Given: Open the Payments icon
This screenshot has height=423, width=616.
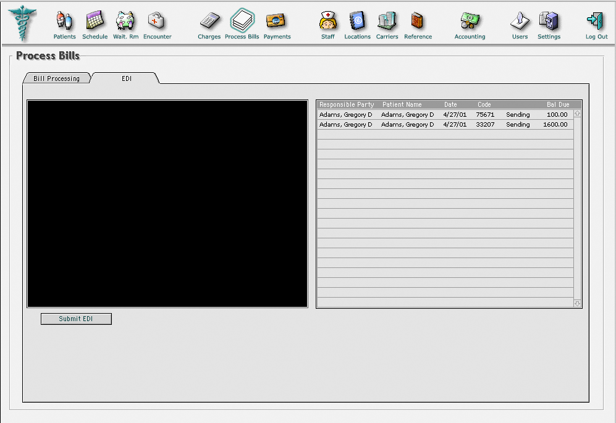Looking at the screenshot, I should point(277,21).
